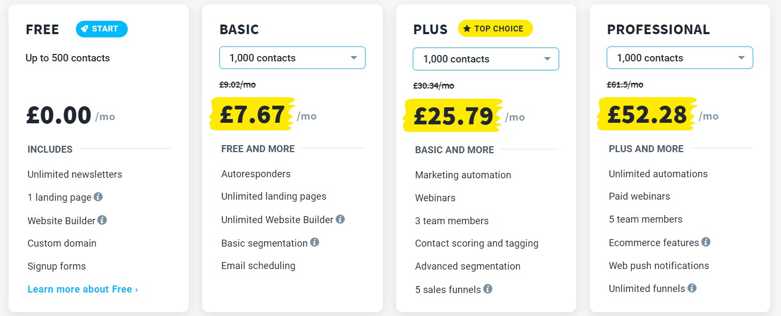Click info icon next to Unlimited Website Builder
This screenshot has height=316, width=781.
340,219
